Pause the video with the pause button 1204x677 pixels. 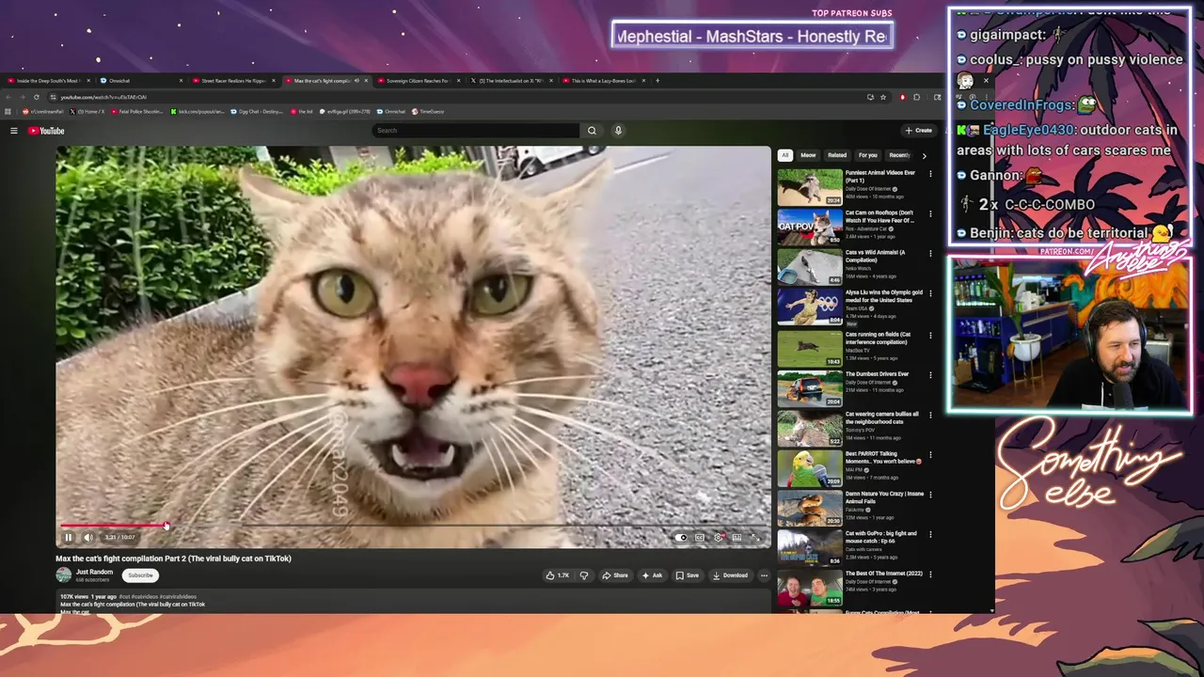[x=69, y=538]
